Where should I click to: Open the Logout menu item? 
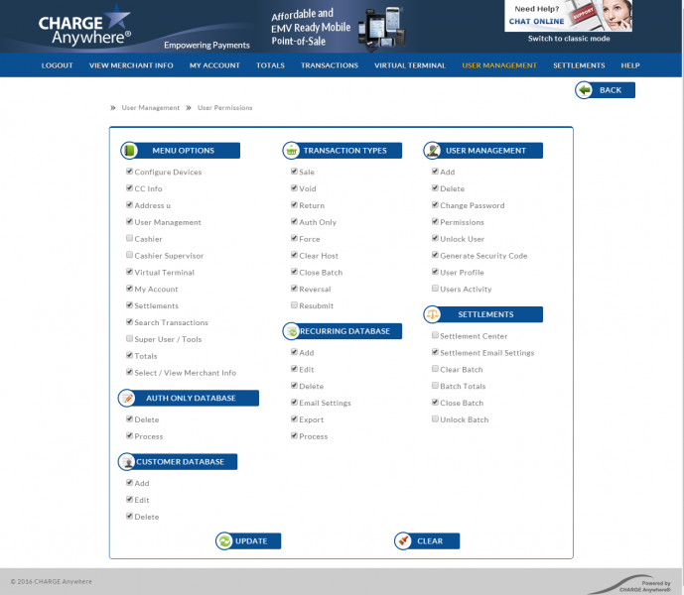coord(58,65)
